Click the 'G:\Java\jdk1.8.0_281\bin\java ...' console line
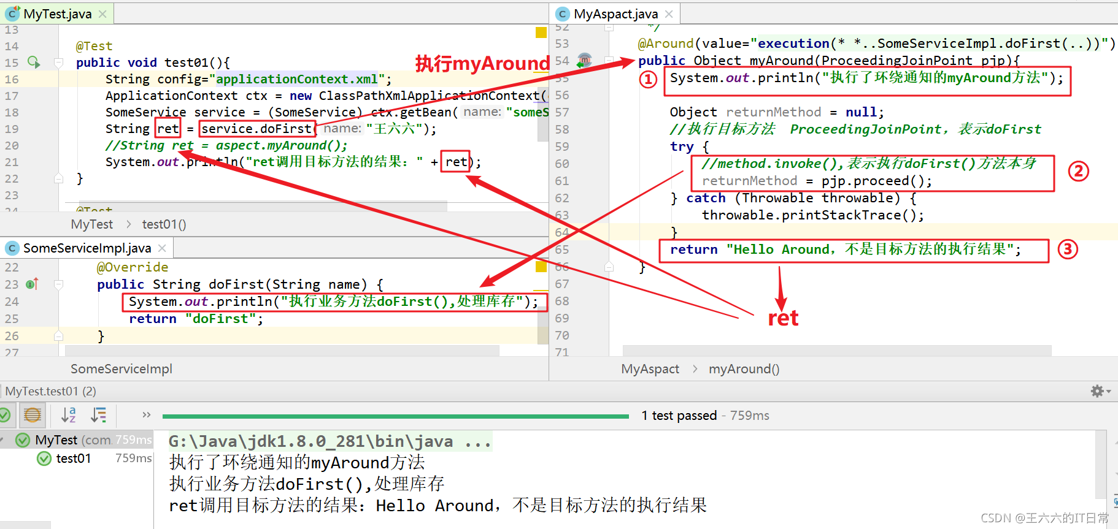 330,441
